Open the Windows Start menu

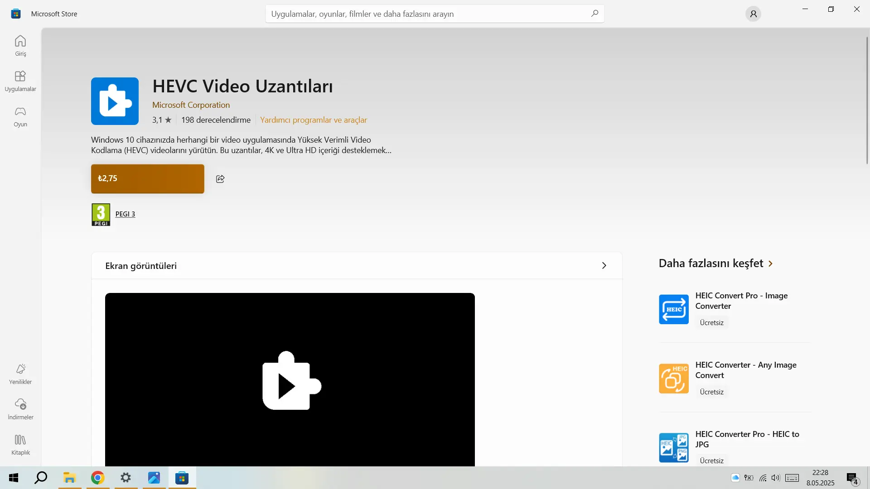click(x=14, y=478)
